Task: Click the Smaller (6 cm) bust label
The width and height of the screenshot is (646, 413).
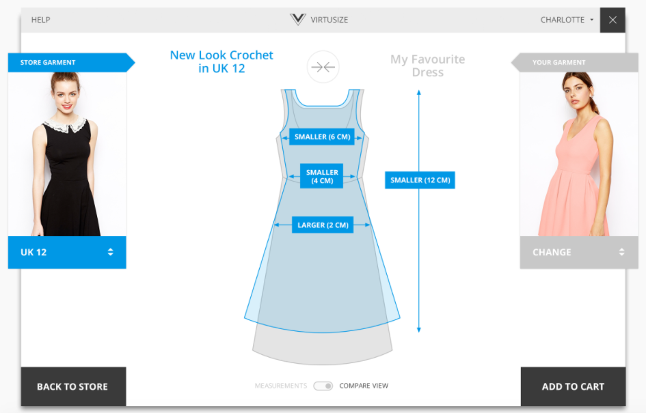Action: pyautogui.click(x=322, y=137)
